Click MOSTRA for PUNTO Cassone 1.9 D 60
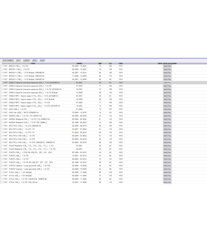 click(167, 166)
